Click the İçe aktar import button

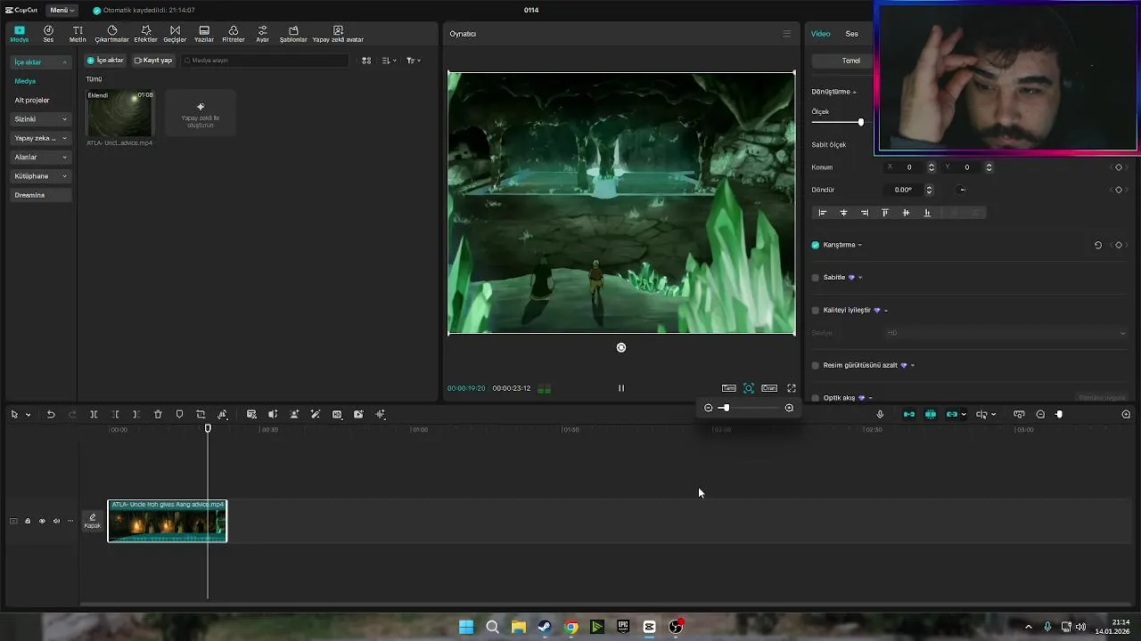[x=105, y=61]
